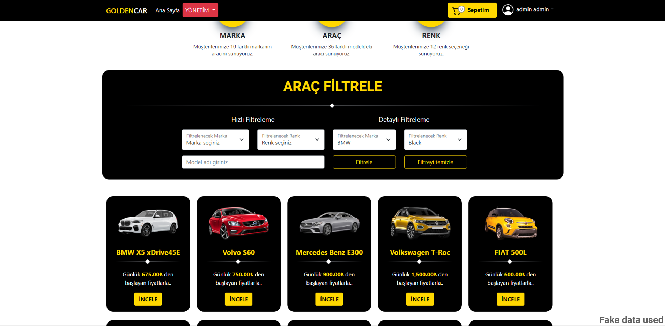The height and width of the screenshot is (326, 665).
Task: Click the red Volvo S60 car image
Action: (239, 223)
